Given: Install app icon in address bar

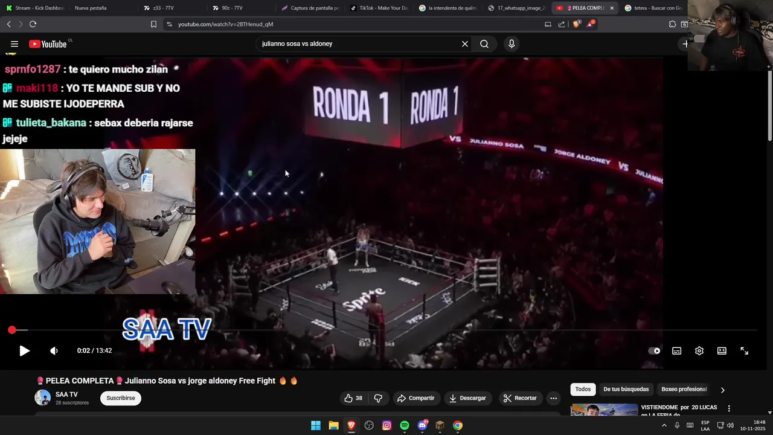Looking at the screenshot, I should [x=548, y=24].
